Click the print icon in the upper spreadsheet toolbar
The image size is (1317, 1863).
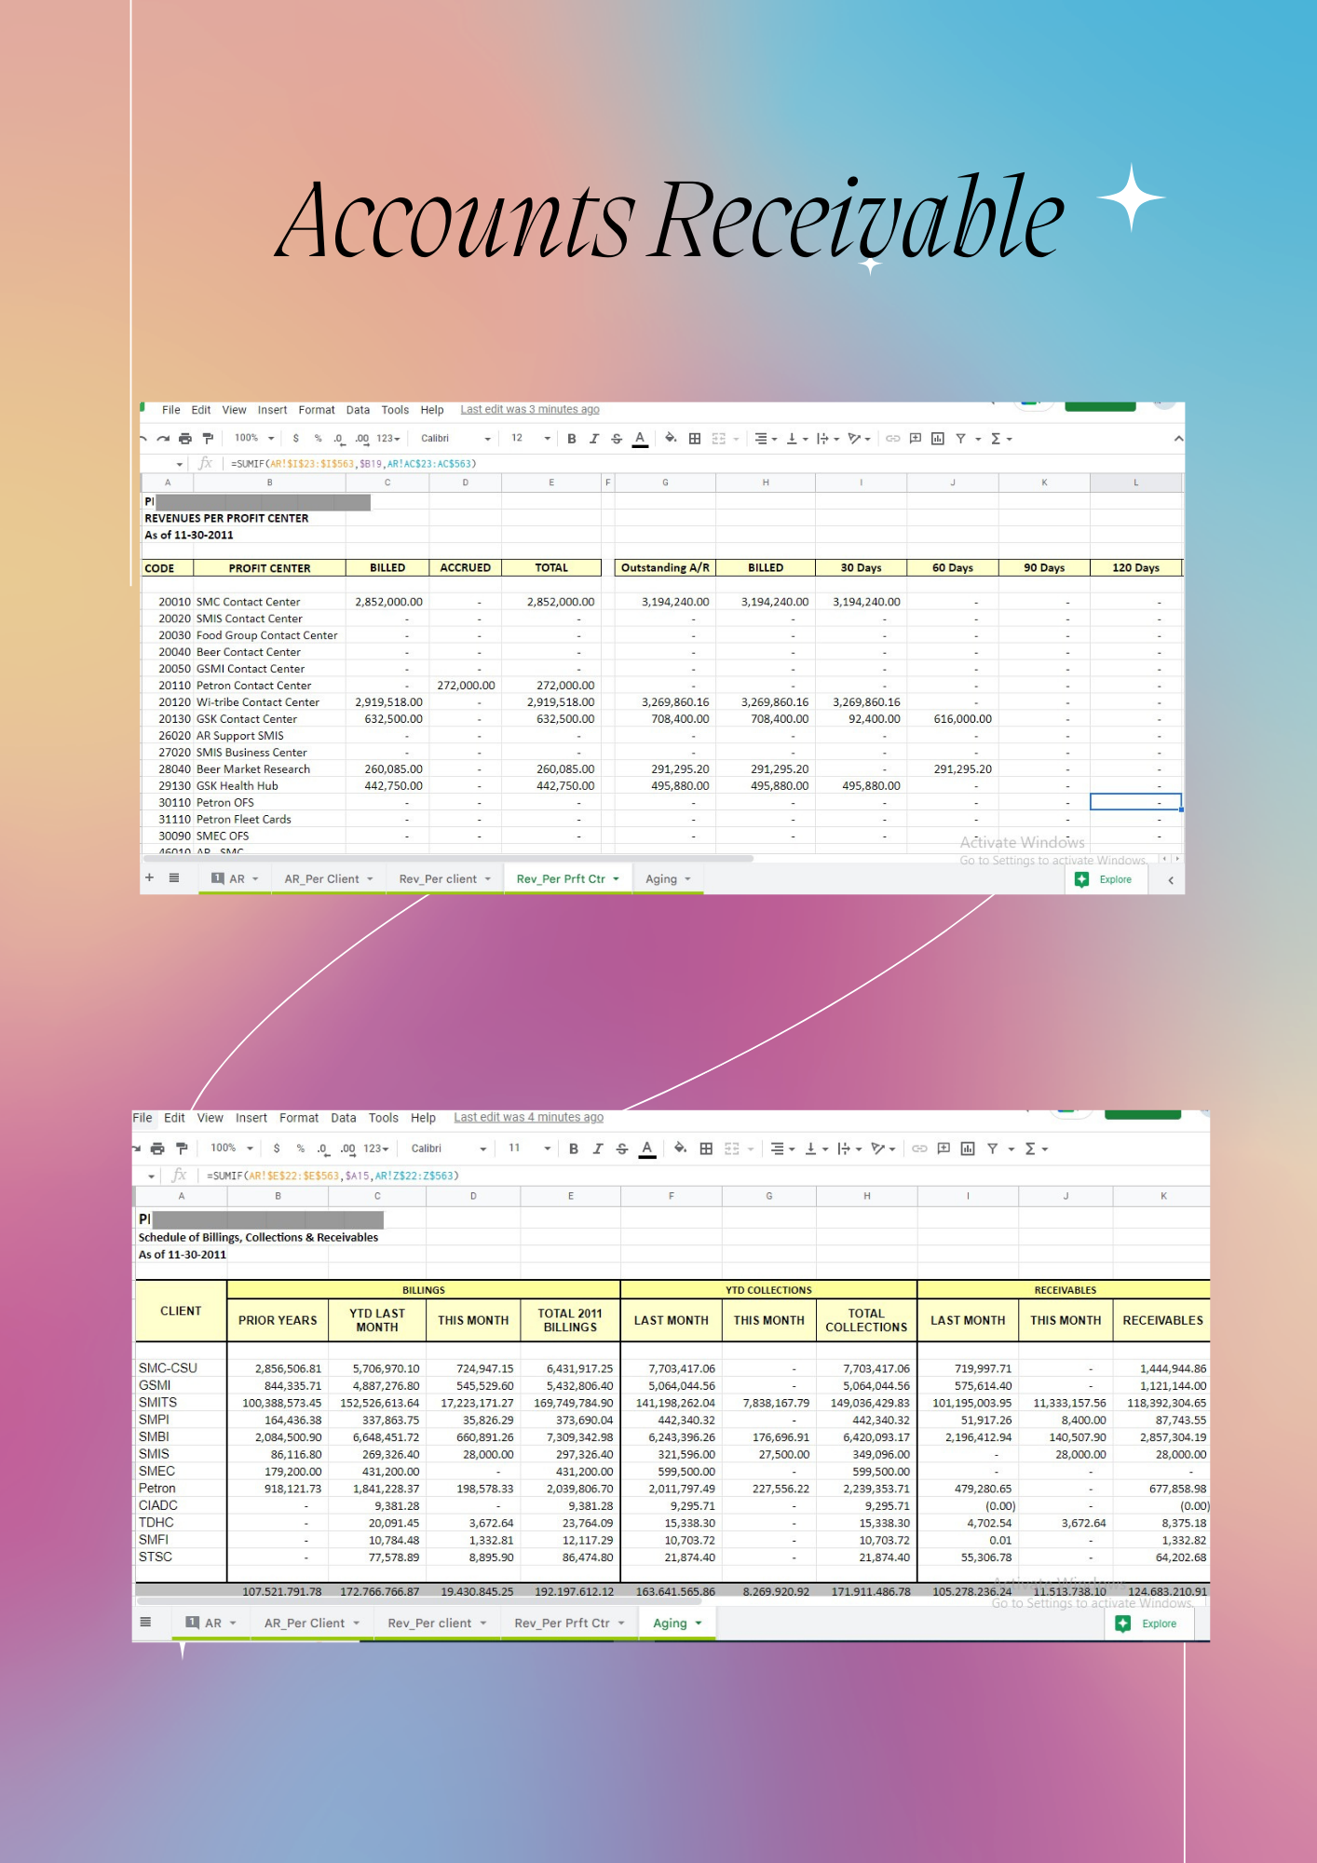[185, 439]
